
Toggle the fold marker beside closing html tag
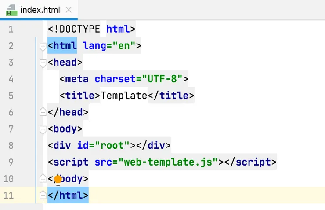43,195
